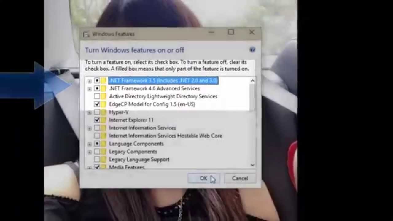Screen dimensions: 393x221
Task: Toggle Language Components checkbox
Action: point(97,144)
